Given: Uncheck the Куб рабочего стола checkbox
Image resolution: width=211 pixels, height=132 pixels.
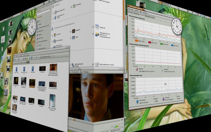Looking at the screenshot, I should (93, 64).
